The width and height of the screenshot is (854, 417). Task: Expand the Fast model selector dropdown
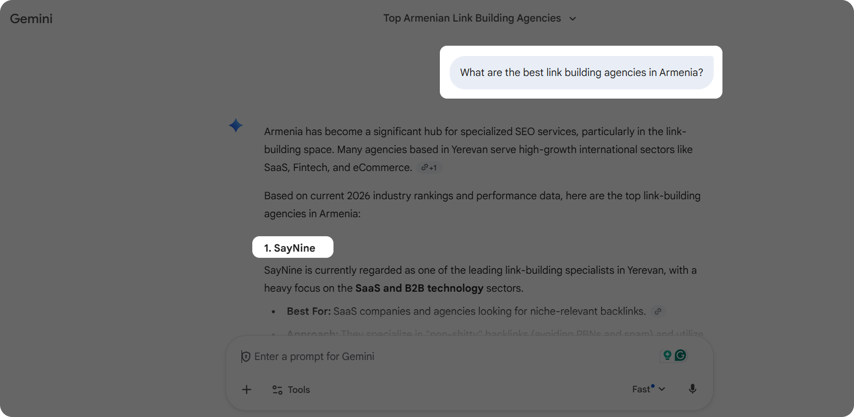[648, 389]
